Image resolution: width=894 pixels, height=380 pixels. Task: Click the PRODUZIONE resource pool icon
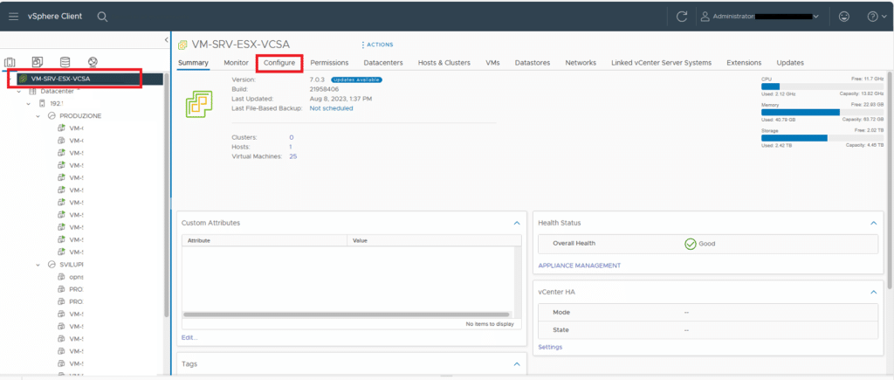tap(52, 116)
